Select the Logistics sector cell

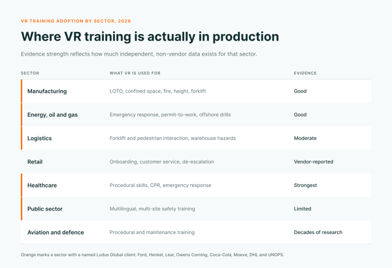pos(39,138)
